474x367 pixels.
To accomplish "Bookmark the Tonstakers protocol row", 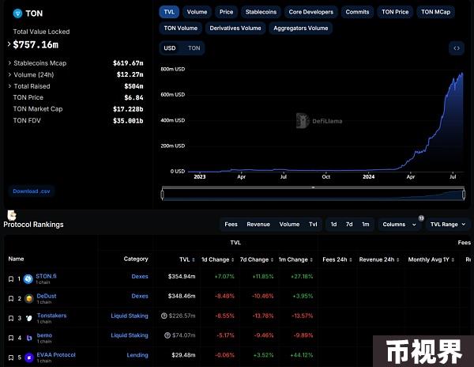I will point(11,318).
